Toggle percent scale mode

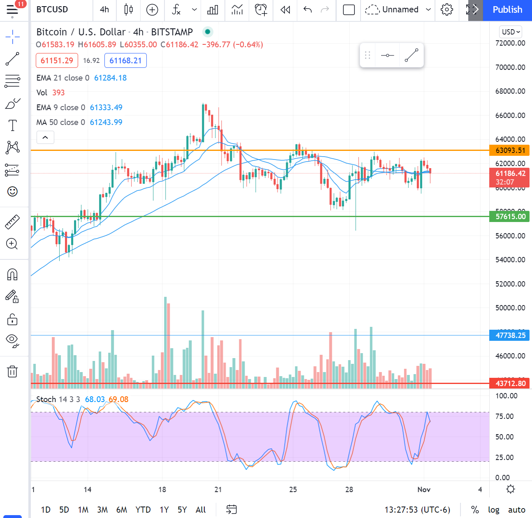click(x=475, y=510)
